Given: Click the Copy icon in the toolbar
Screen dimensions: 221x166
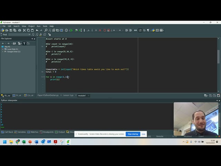Looking at the screenshot, I should [x=28, y=30].
